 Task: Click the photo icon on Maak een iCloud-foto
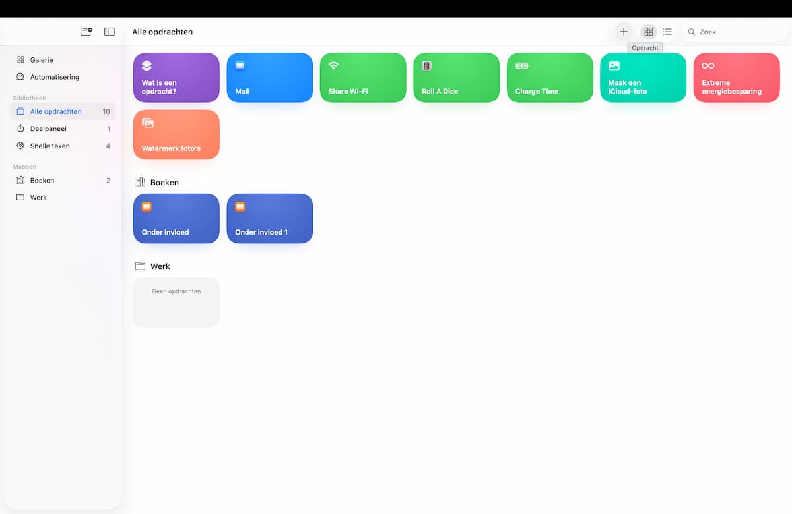(x=614, y=66)
